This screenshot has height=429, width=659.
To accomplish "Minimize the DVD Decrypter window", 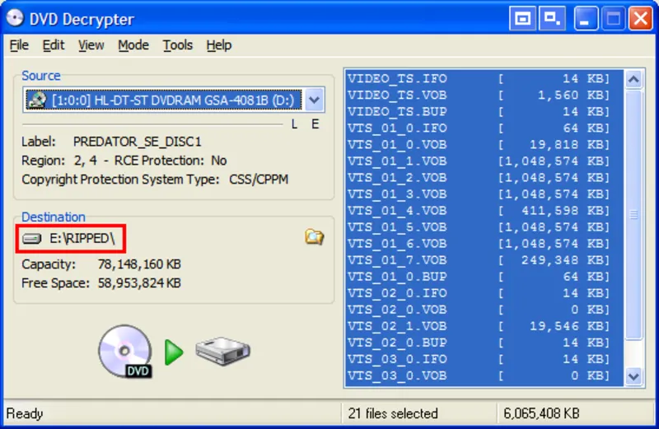I will coord(586,18).
